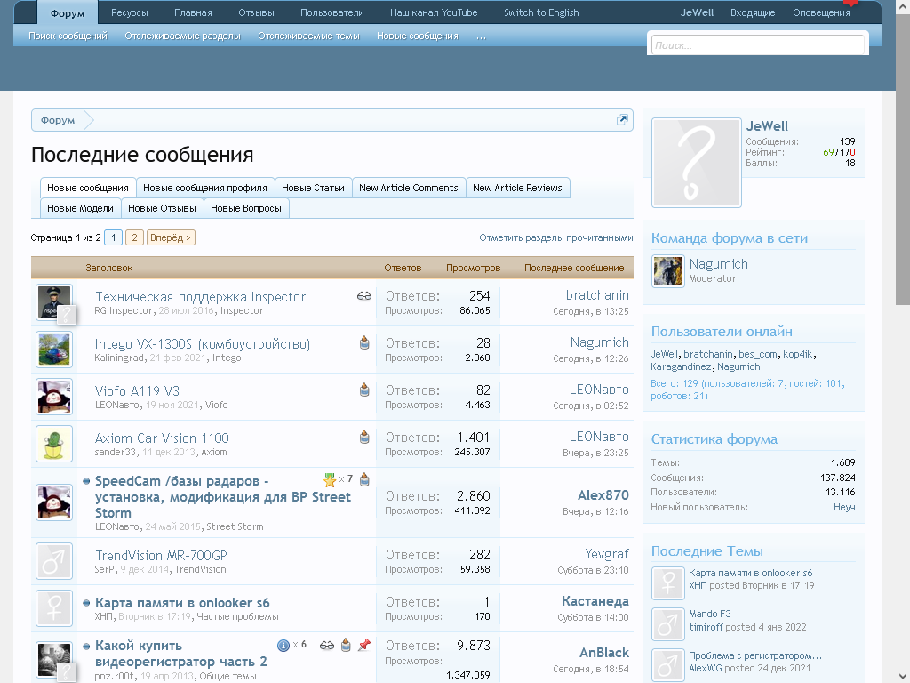The height and width of the screenshot is (683, 910).
Task: Click the vertical scrollbar up arrow
Action: coord(902,5)
